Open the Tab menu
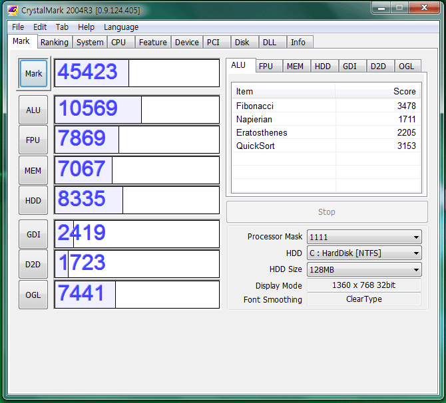 pyautogui.click(x=62, y=27)
